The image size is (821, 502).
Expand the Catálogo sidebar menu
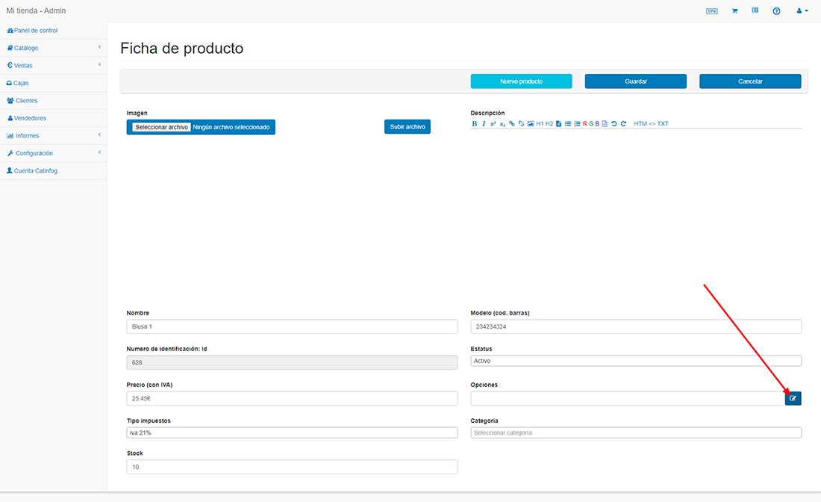pyautogui.click(x=54, y=48)
